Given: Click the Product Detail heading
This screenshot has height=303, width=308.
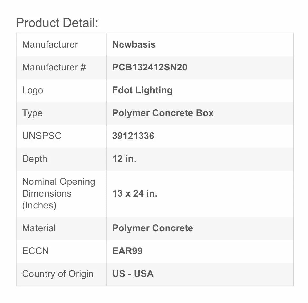Looking at the screenshot, I should click(57, 23).
